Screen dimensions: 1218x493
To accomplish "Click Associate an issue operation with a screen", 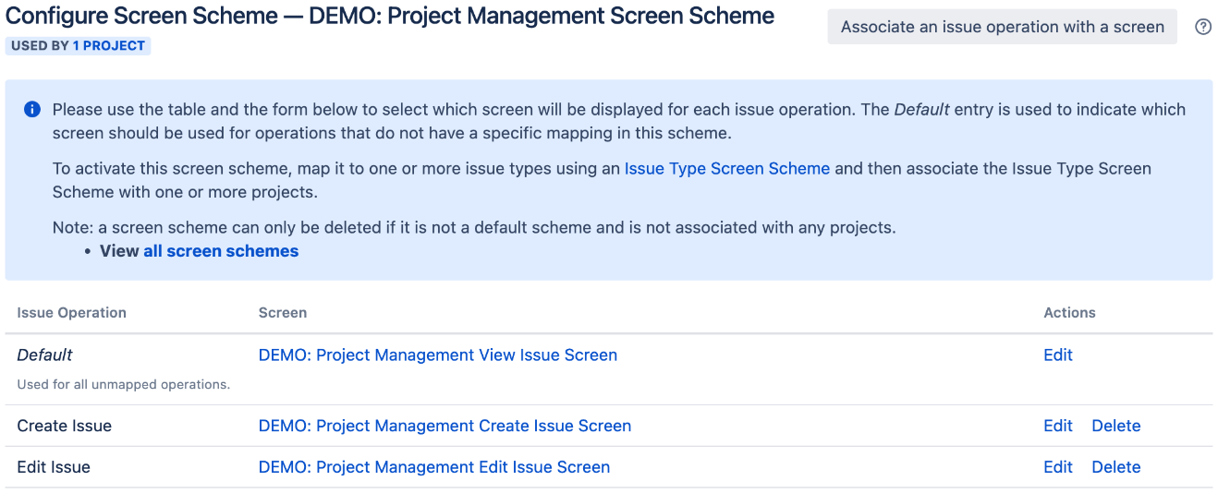I will [x=1003, y=27].
